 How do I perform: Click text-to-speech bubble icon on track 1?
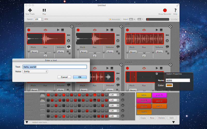click(69, 47)
